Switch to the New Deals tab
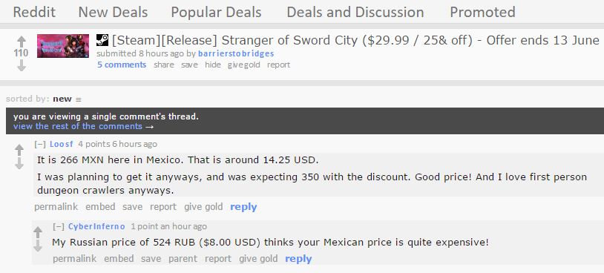Viewport: 604px width, 273px height. point(113,13)
